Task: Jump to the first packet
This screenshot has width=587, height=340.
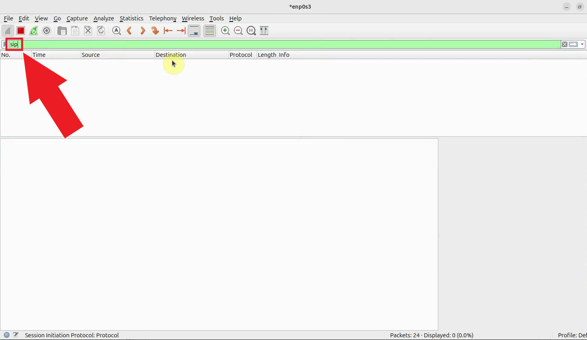Action: pyautogui.click(x=168, y=31)
